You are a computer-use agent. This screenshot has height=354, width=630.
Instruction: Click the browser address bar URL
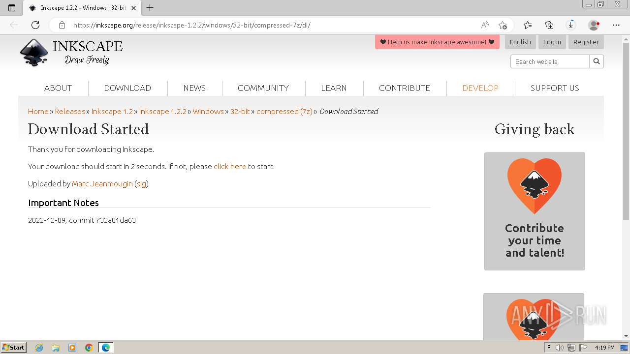(192, 25)
